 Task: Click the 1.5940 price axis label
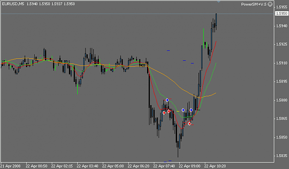[x=282, y=26]
